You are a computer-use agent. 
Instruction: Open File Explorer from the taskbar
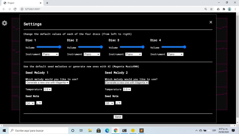click(90, 130)
